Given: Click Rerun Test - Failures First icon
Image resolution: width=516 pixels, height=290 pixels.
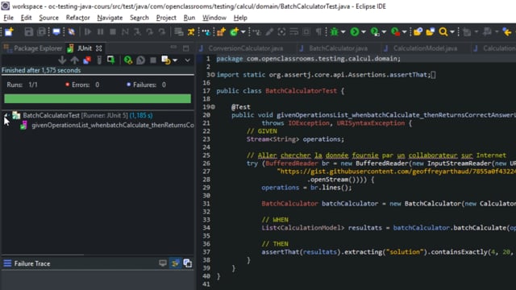Looking at the screenshot, I should pos(141,60).
